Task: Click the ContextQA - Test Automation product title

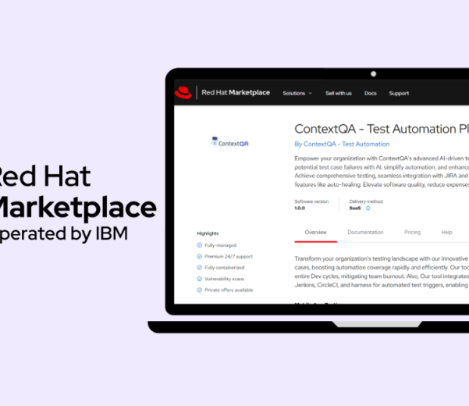Action: pyautogui.click(x=381, y=129)
